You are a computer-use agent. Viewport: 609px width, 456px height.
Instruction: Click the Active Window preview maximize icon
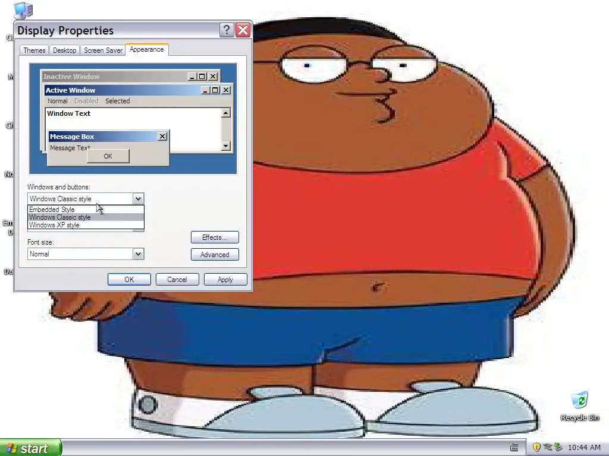215,90
